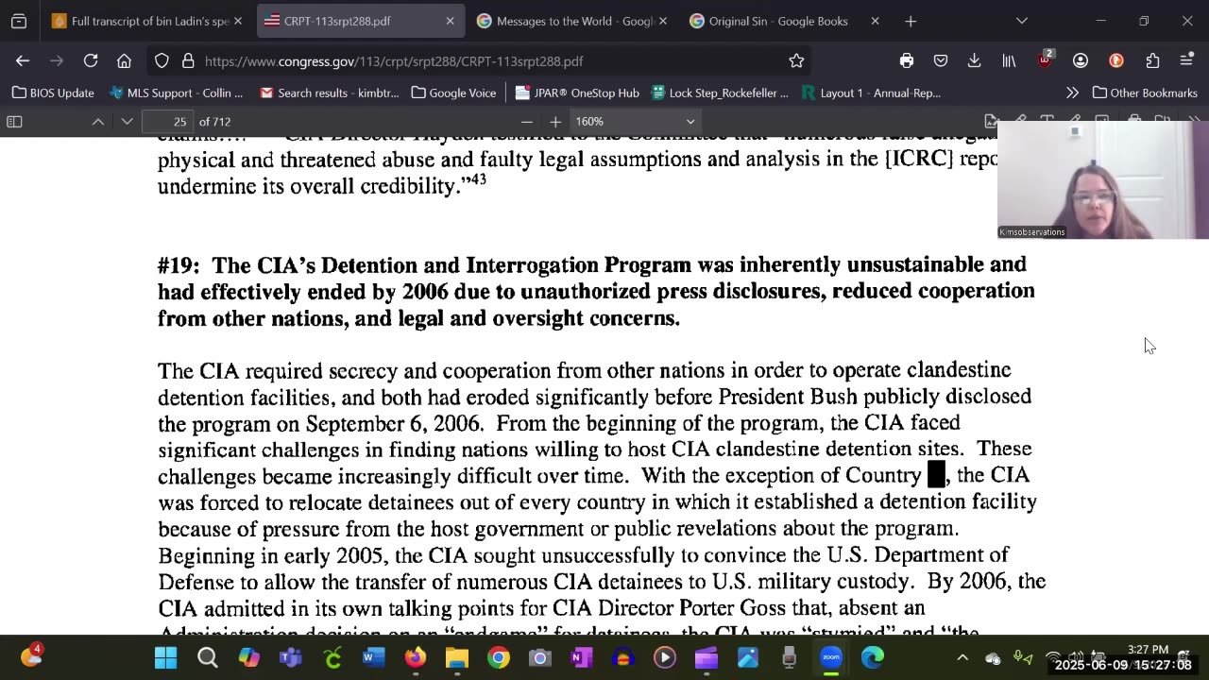Toggle the PDF viewer sidebar
The image size is (1209, 680).
click(x=14, y=121)
